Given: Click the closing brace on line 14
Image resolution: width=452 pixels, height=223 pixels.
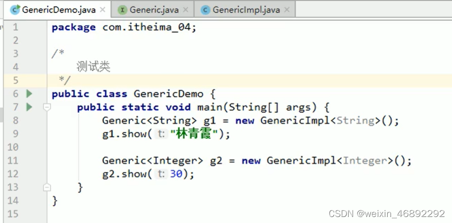Looking at the screenshot, I should 55,201.
